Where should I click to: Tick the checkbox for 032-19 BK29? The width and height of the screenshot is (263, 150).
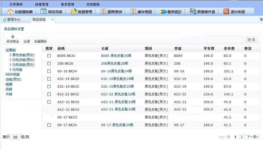point(49,79)
